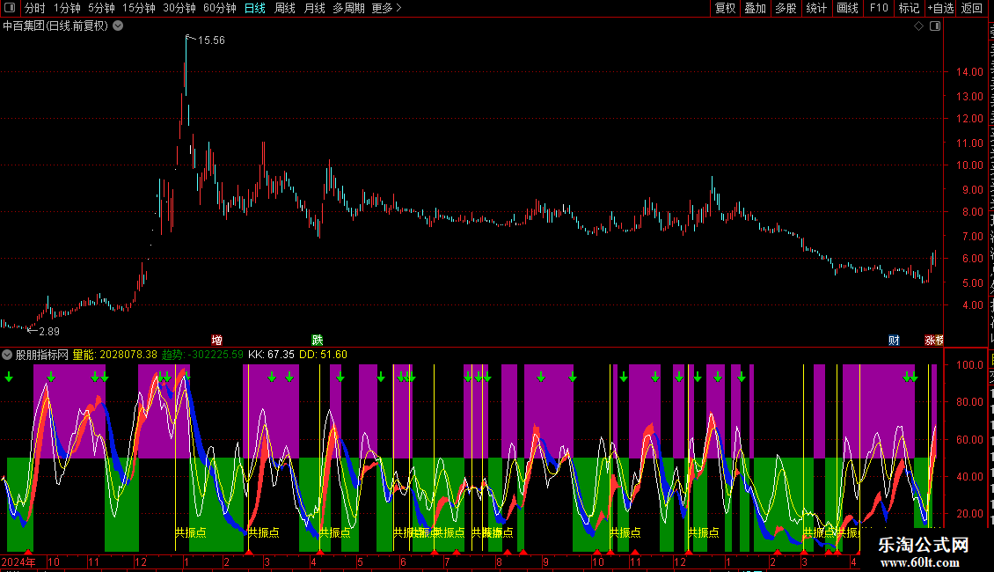Open 多股 multi-stock view

click(x=786, y=8)
